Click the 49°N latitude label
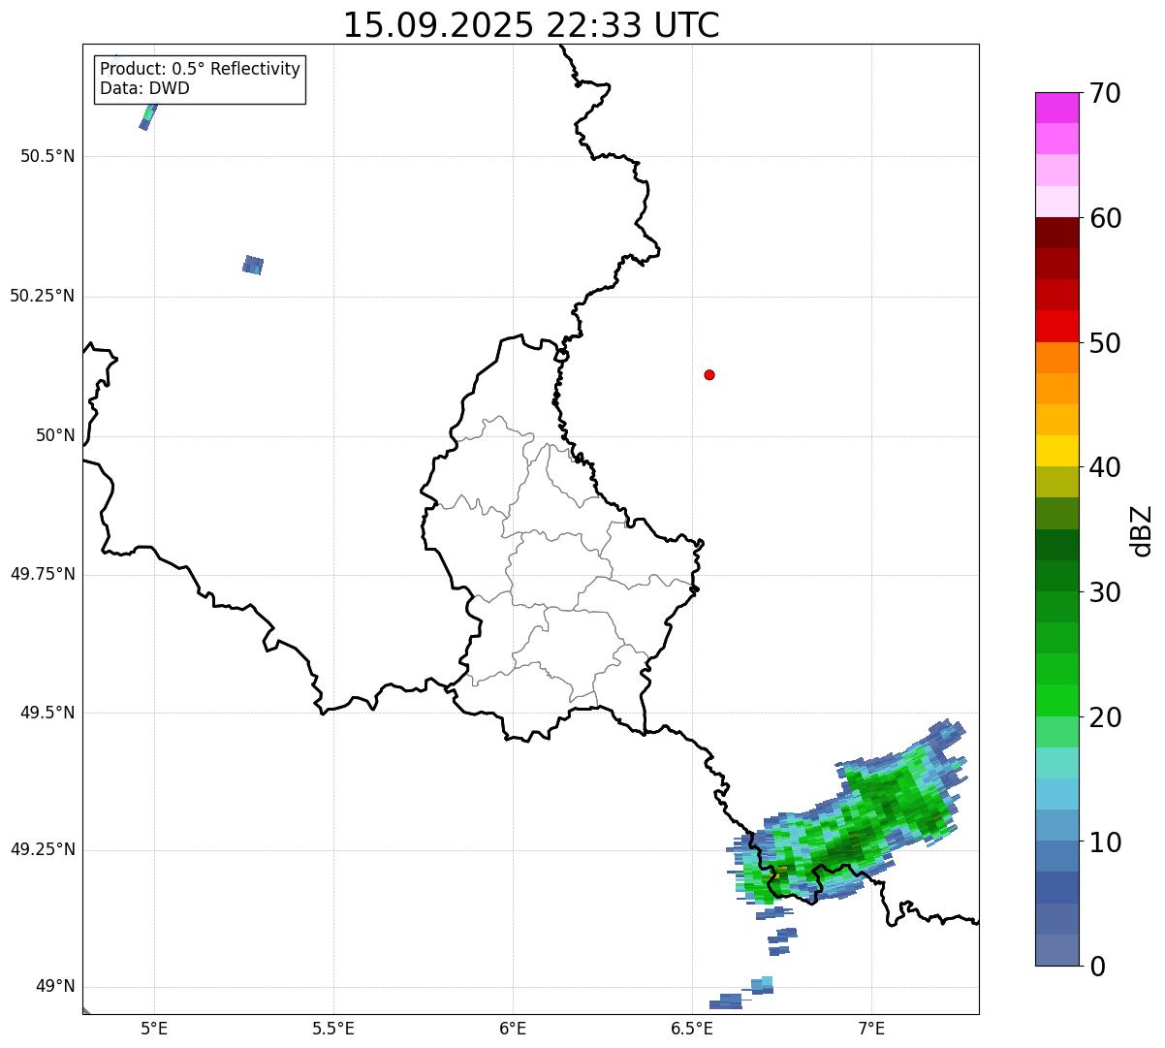 [56, 986]
